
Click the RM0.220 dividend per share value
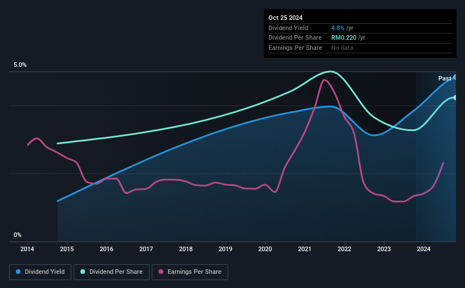point(344,38)
